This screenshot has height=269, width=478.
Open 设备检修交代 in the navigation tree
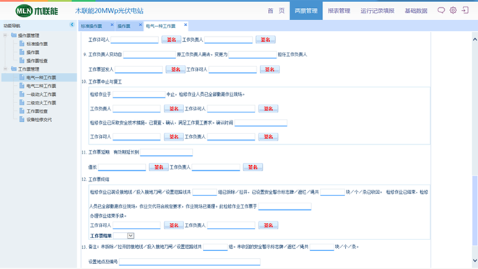[39, 120]
